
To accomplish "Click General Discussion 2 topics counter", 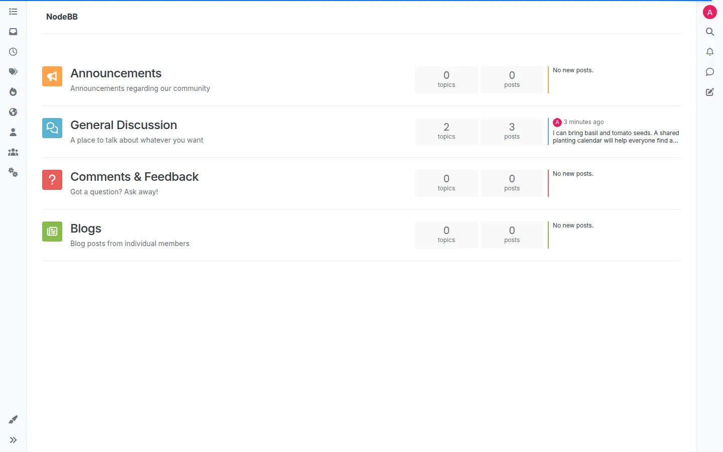I will coord(446,131).
